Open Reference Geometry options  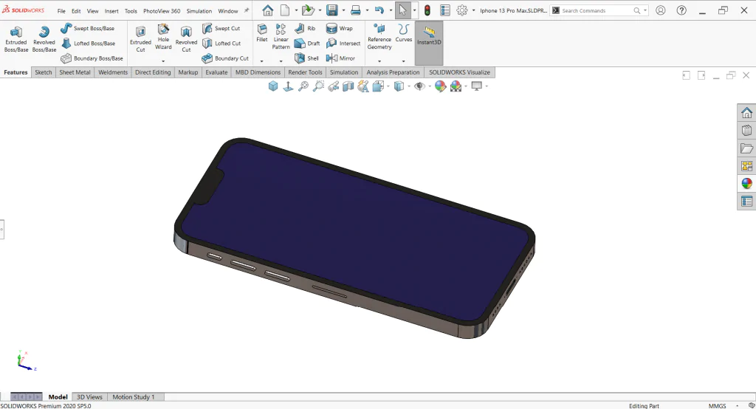pos(379,37)
